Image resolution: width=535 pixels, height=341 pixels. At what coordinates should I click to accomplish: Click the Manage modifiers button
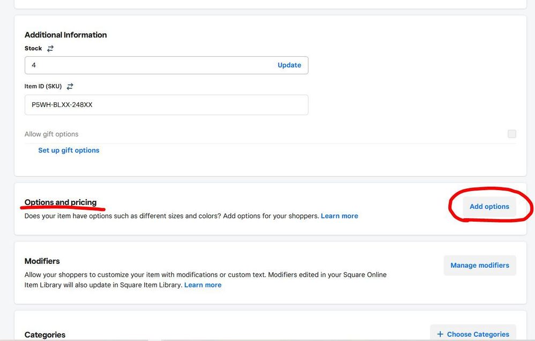coord(479,266)
